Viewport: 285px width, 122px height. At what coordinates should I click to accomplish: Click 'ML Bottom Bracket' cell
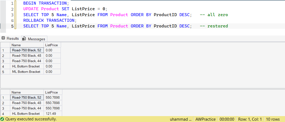pos(27,71)
